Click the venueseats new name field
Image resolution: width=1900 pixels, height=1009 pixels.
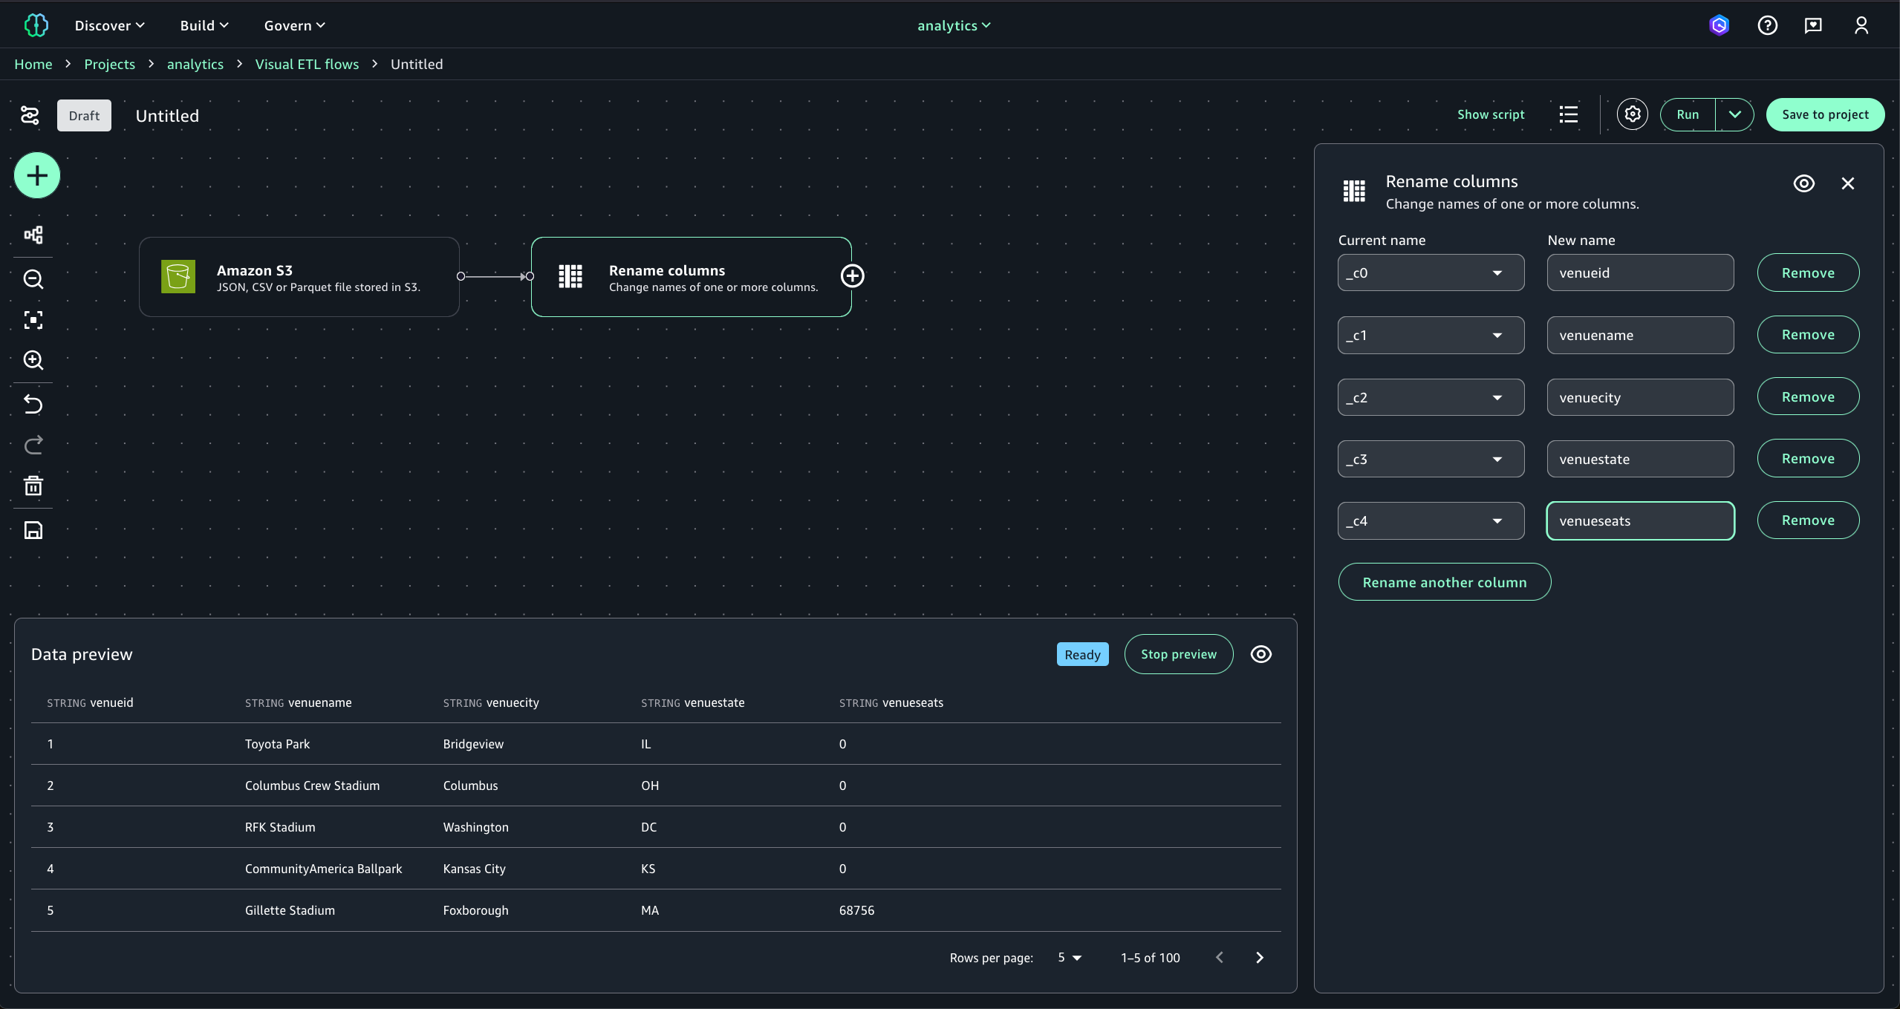[x=1640, y=521]
